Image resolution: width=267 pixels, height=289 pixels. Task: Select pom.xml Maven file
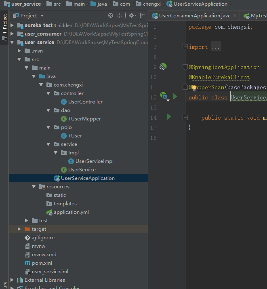coord(38,263)
